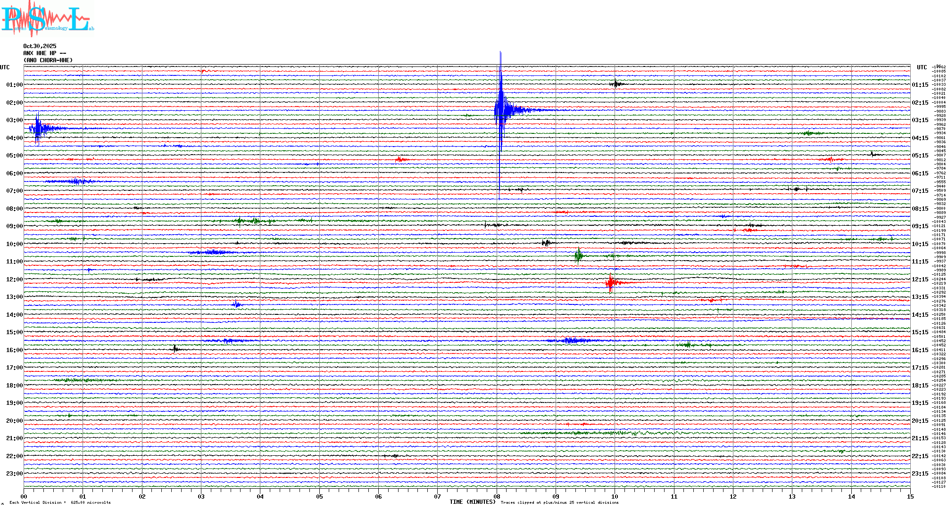Click the Each Vertical Division 625.00 microvolts note
The width and height of the screenshot is (948, 509).
click(x=60, y=502)
